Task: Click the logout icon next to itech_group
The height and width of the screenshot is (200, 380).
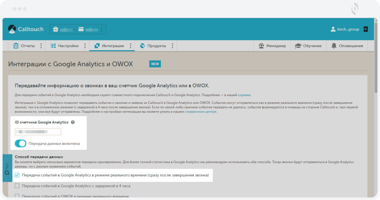Action: click(365, 29)
